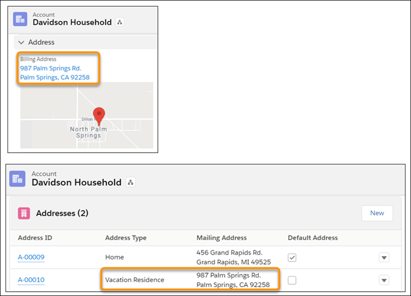Check Default Address for Vacation Residence row
Screen dimensions: 411x296
(292, 280)
